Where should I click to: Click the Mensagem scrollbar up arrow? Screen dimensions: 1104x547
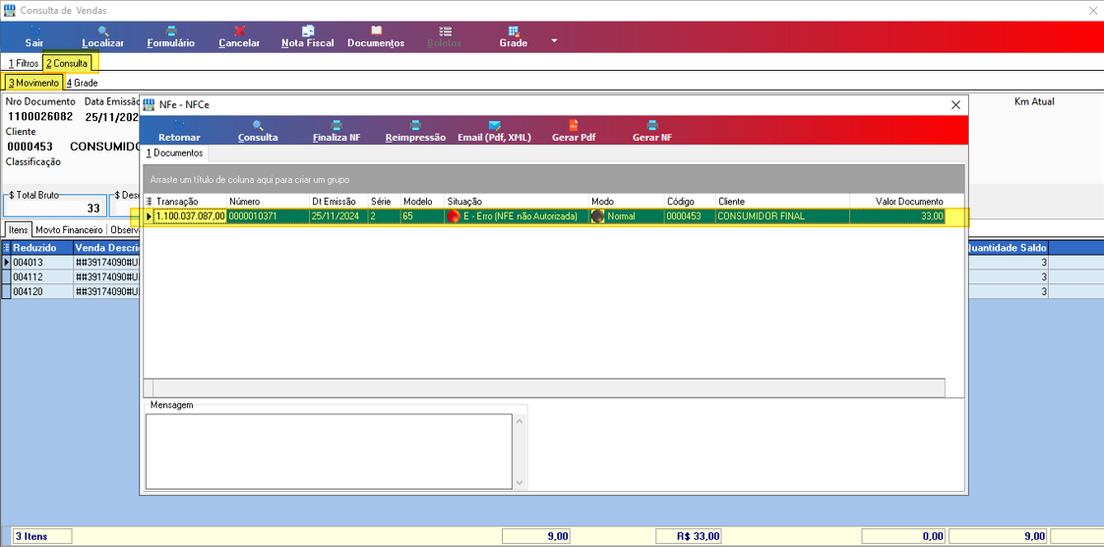pyautogui.click(x=520, y=421)
